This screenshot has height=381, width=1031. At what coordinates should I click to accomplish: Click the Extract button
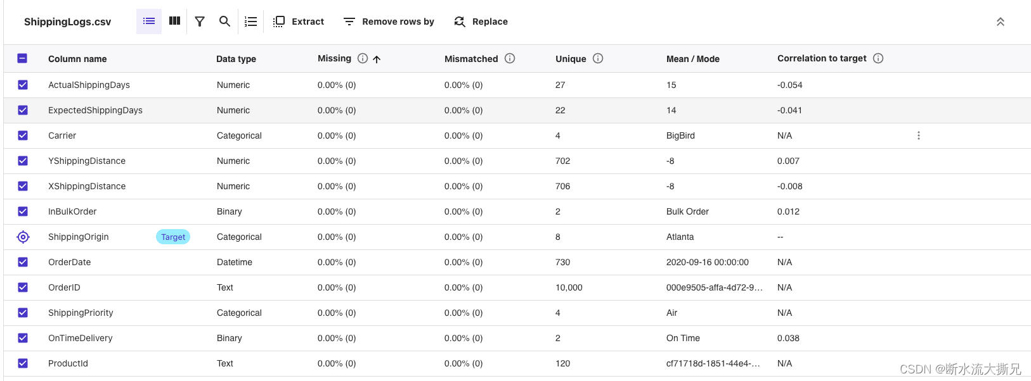[299, 22]
